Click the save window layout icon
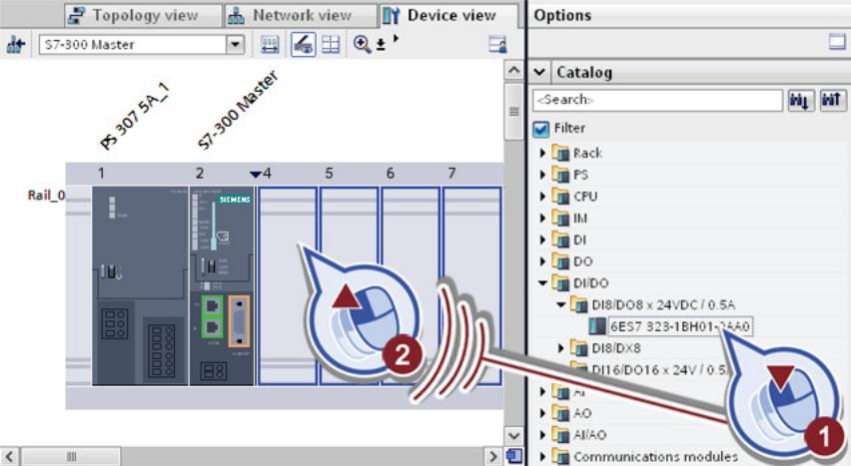 497,45
